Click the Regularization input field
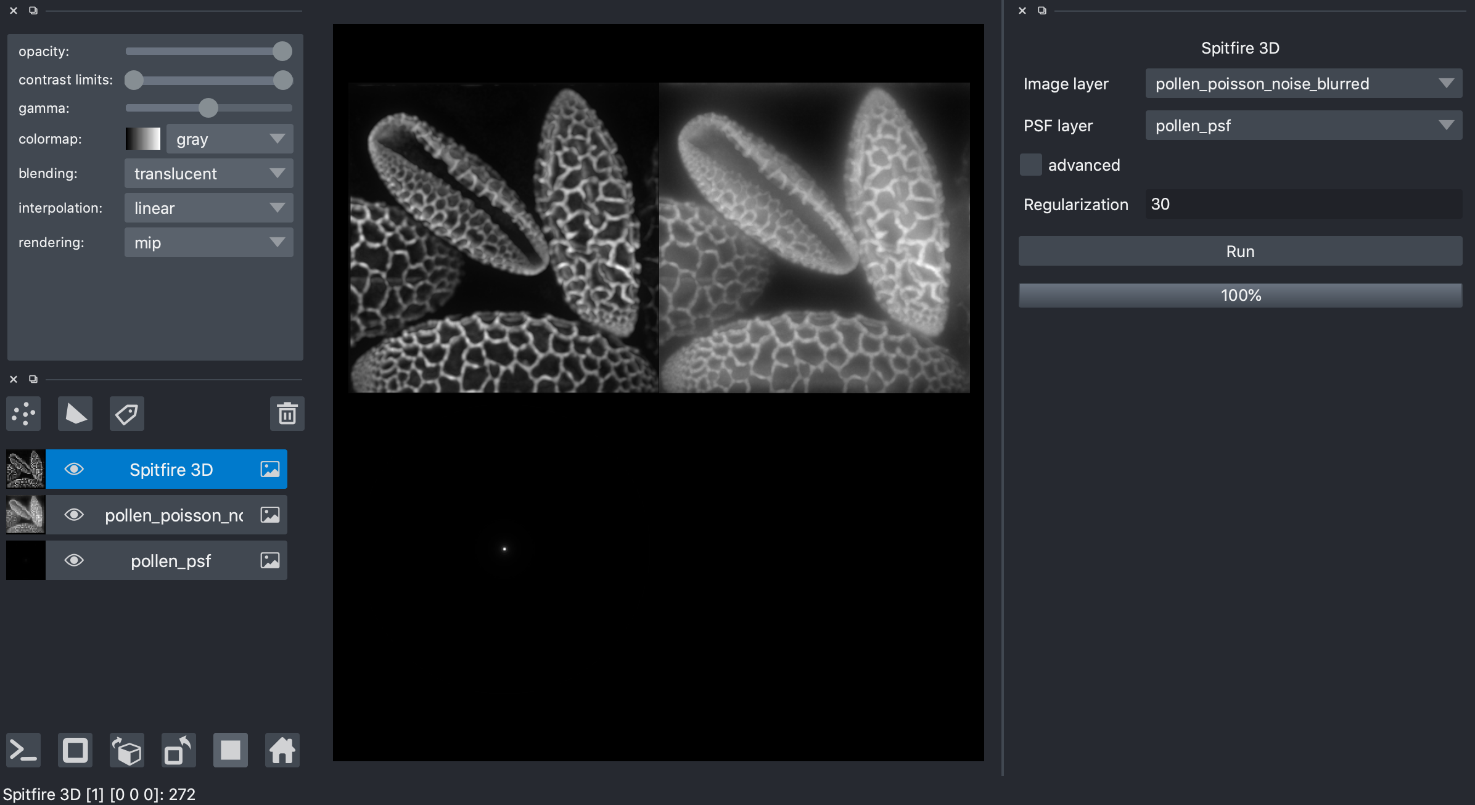The height and width of the screenshot is (805, 1475). click(1303, 205)
